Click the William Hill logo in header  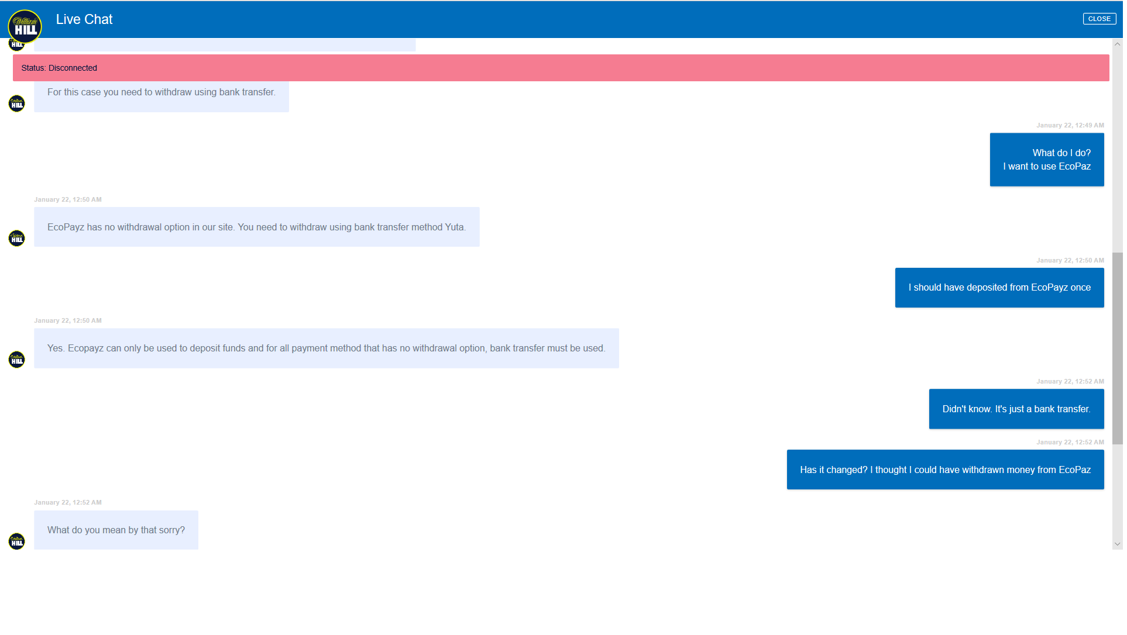click(x=25, y=26)
